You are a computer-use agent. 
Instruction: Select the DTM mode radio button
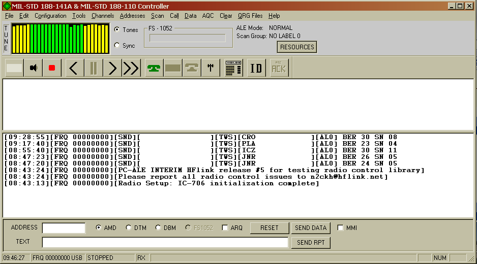coord(129,227)
